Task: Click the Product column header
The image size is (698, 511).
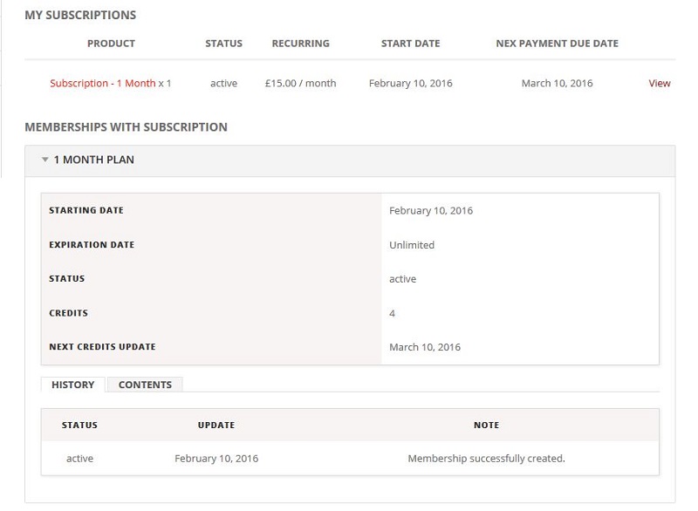Action: (111, 44)
